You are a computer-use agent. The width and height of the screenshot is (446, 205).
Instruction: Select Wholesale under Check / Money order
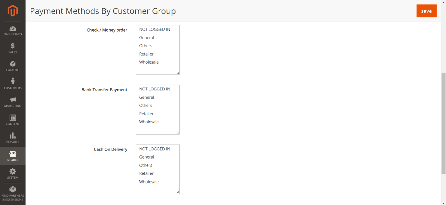[x=149, y=62]
